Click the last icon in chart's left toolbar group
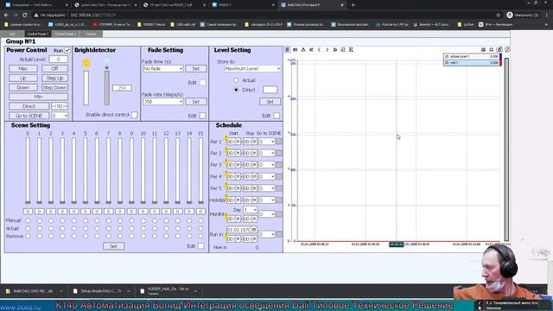Viewport: 553px width, 311px height. [351, 50]
